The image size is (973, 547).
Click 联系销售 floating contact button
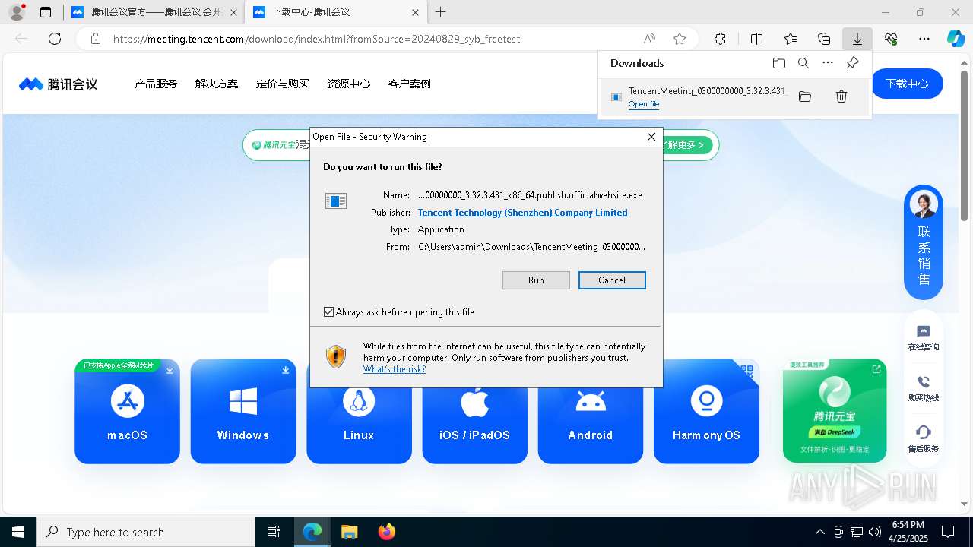pos(924,242)
